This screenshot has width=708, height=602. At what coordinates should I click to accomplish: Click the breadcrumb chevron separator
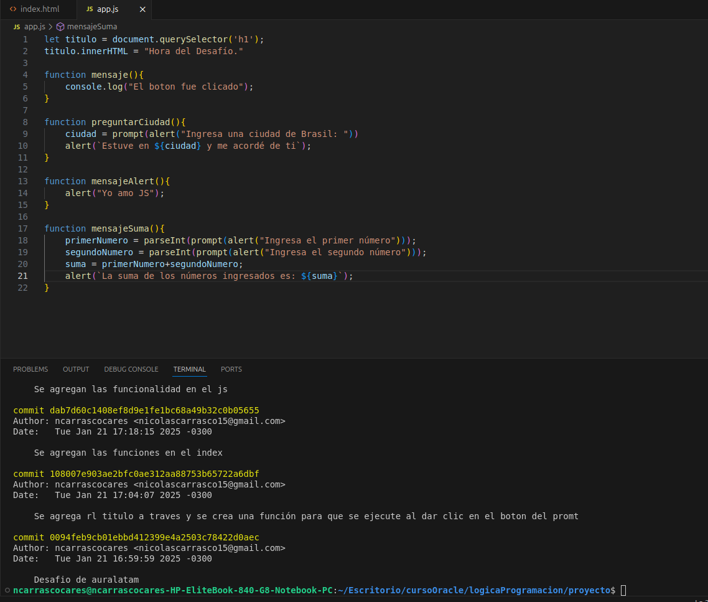click(50, 27)
